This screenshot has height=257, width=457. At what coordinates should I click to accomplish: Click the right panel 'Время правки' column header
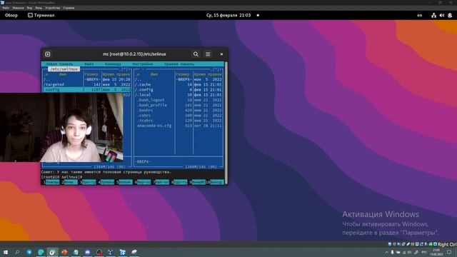click(x=208, y=74)
